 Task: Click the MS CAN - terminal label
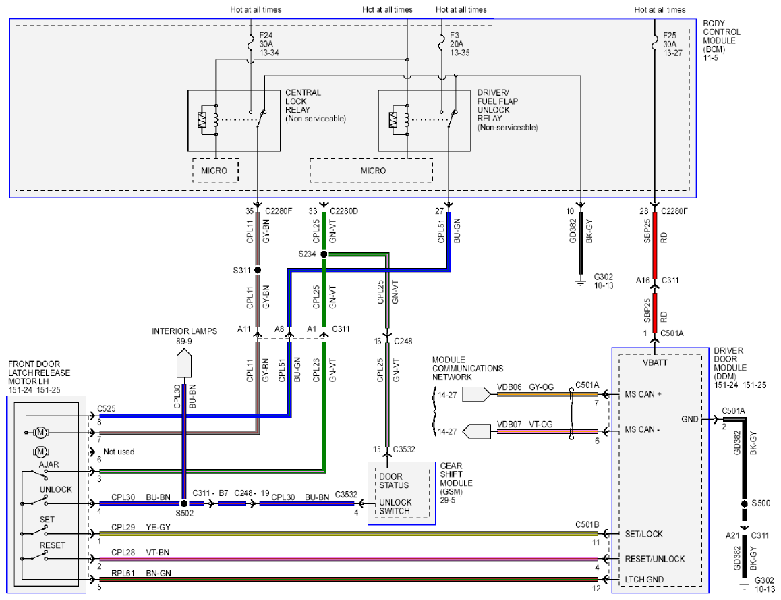(x=642, y=429)
